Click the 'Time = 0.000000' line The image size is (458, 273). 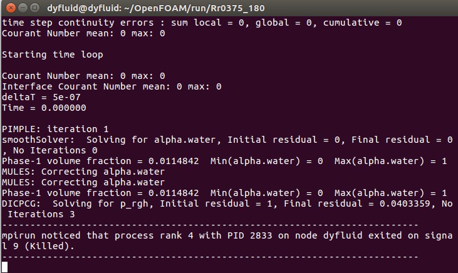tap(44, 108)
